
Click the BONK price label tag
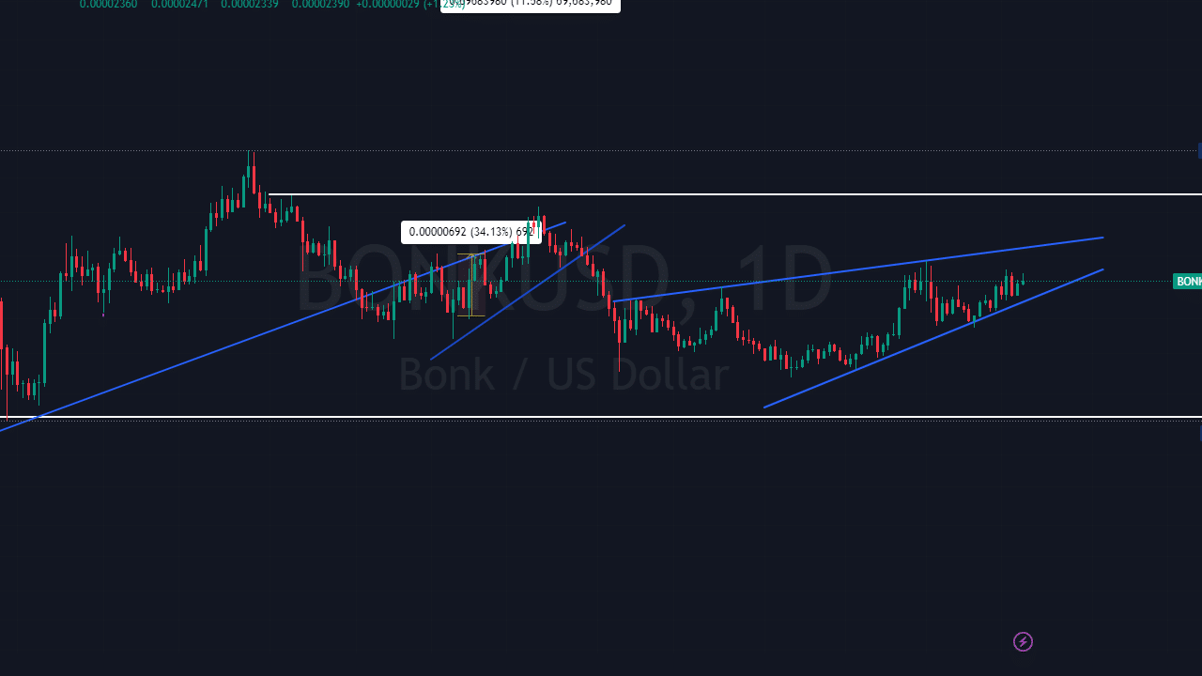pos(1188,282)
